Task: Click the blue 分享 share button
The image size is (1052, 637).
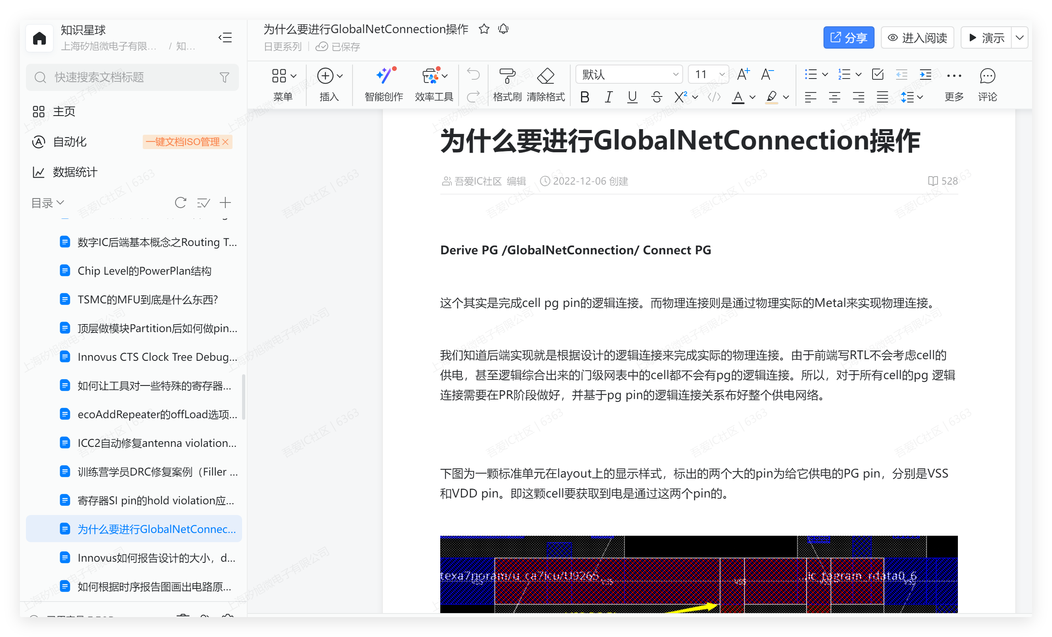Action: coord(848,38)
